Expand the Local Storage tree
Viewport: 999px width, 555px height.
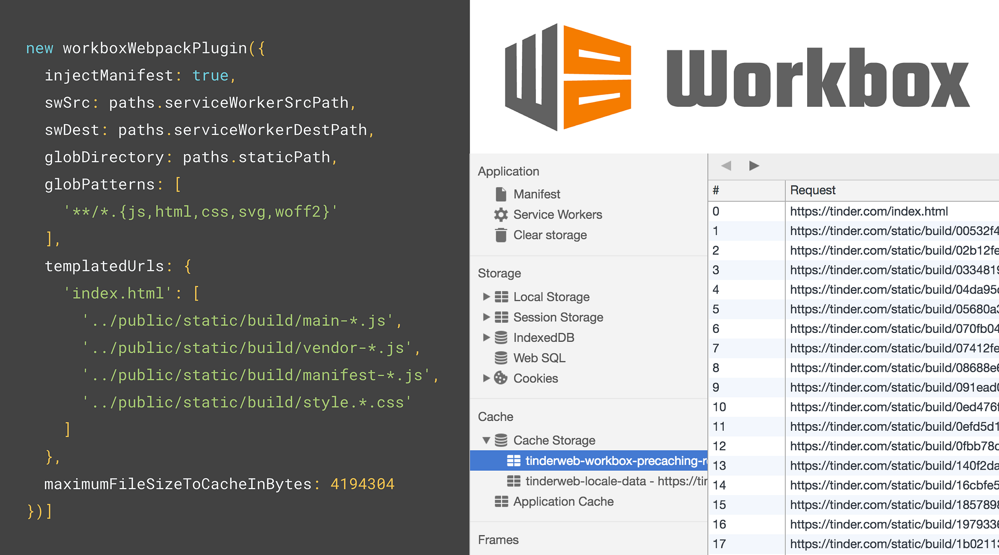[x=486, y=296]
